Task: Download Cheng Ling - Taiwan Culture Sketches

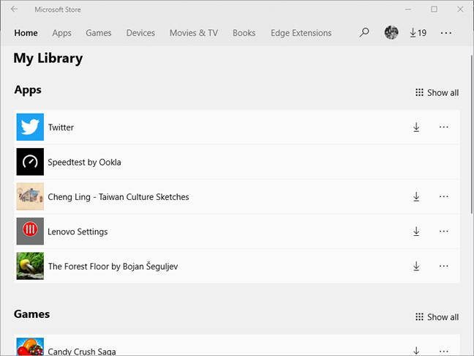Action: point(416,197)
